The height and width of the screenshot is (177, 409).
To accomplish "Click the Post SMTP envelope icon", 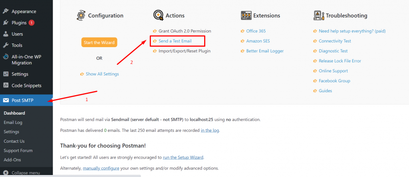I will tap(6, 100).
